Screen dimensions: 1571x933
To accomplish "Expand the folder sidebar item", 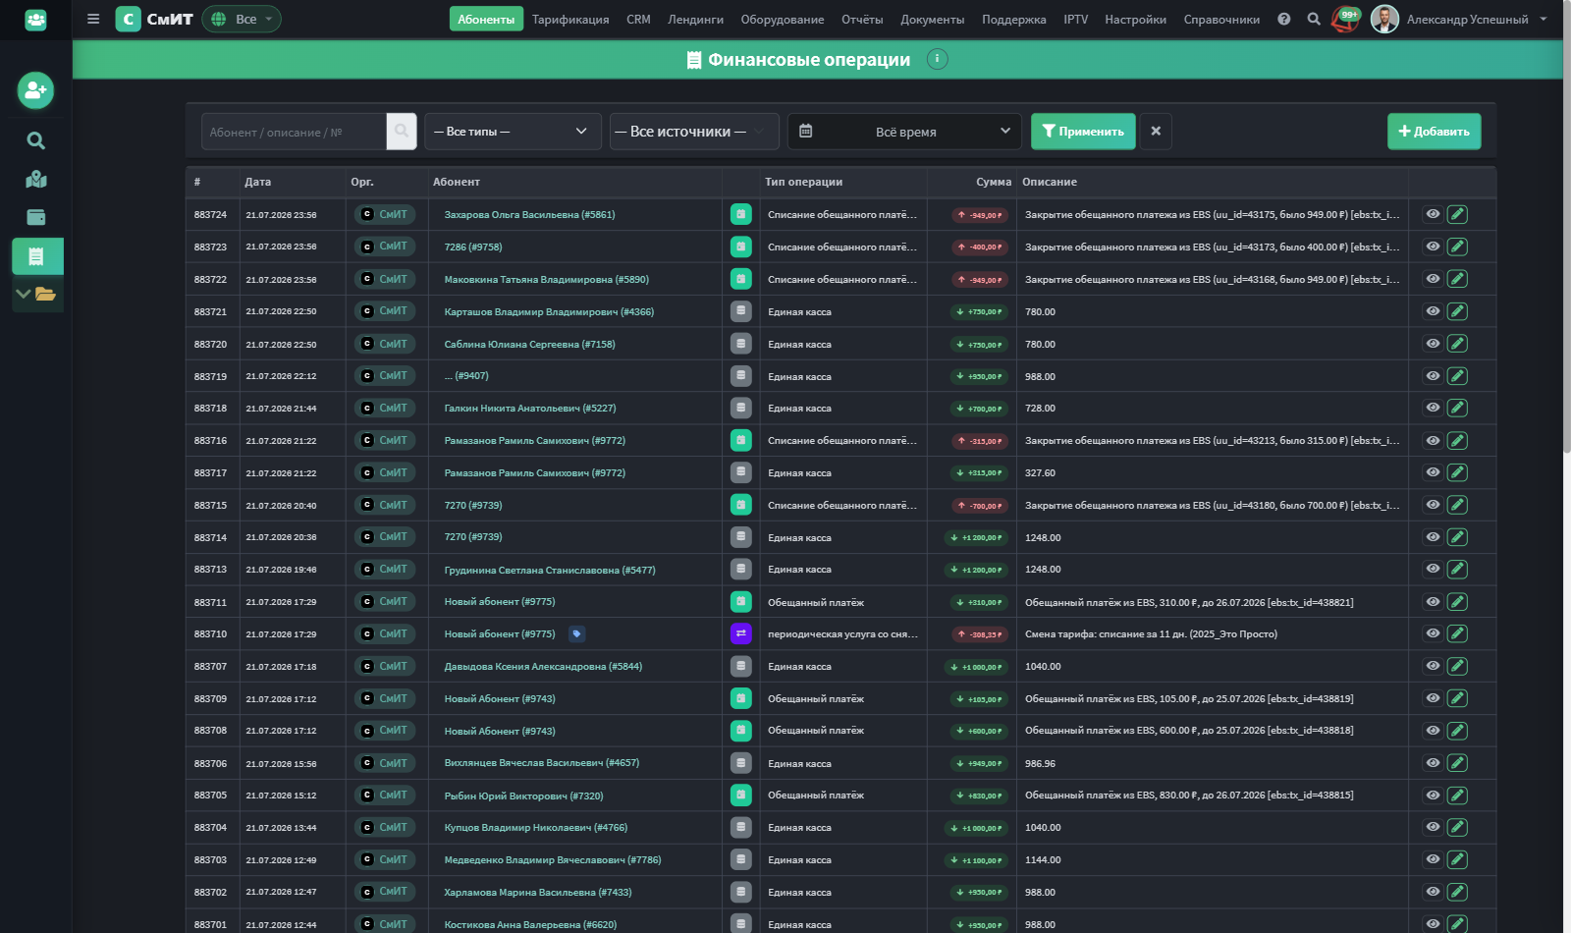I will [37, 294].
